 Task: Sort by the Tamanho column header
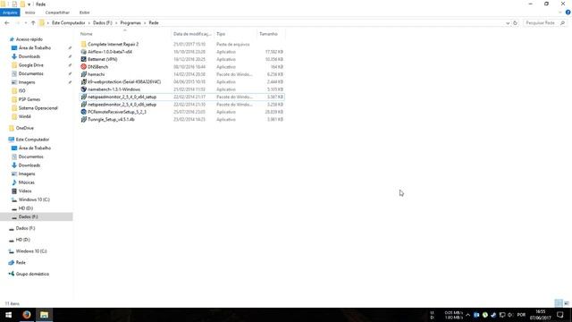tap(268, 34)
